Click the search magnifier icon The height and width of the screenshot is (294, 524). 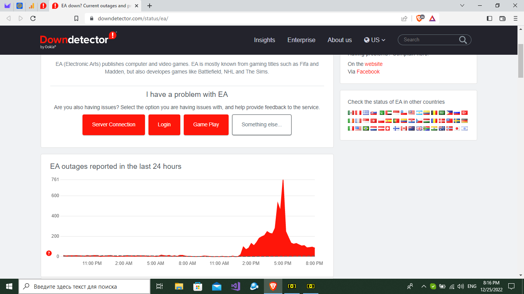pos(463,40)
